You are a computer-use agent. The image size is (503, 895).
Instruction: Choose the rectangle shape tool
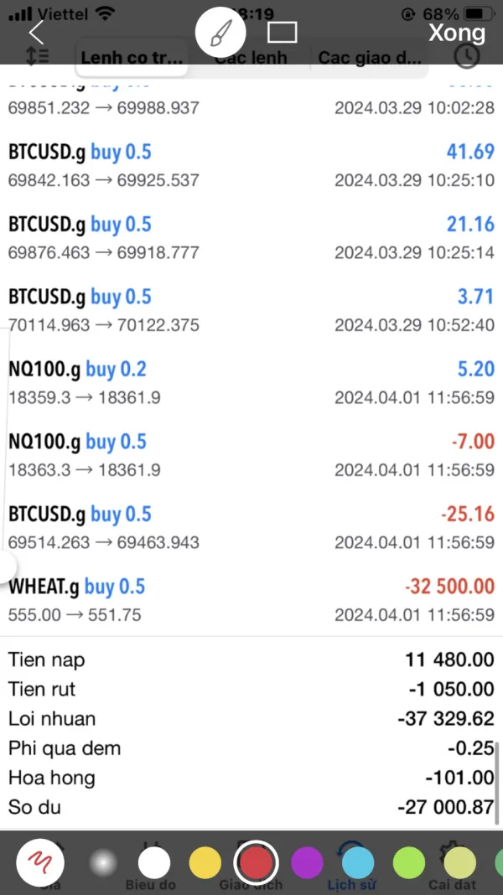(x=283, y=33)
